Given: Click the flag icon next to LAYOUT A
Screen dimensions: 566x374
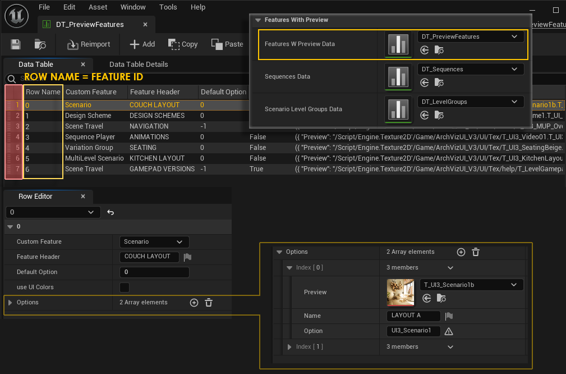Looking at the screenshot, I should click(449, 316).
